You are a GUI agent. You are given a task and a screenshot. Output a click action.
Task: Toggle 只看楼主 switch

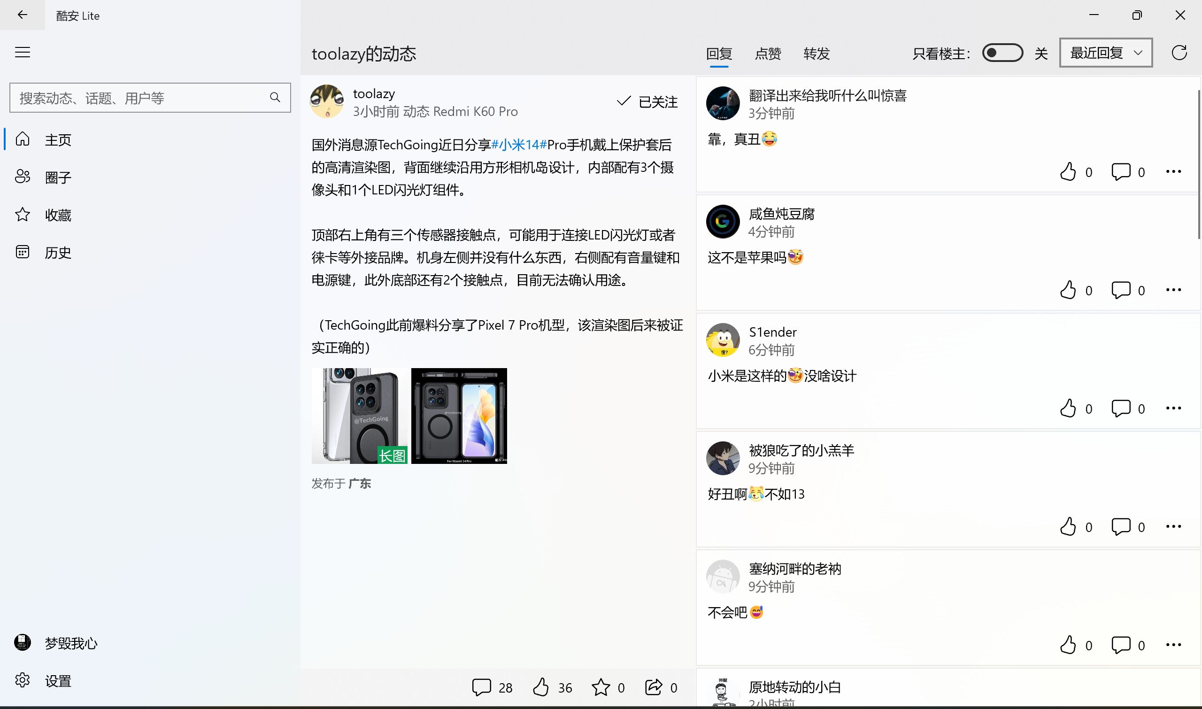[1002, 53]
